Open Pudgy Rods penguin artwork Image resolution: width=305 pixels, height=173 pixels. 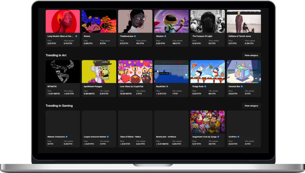point(207,72)
